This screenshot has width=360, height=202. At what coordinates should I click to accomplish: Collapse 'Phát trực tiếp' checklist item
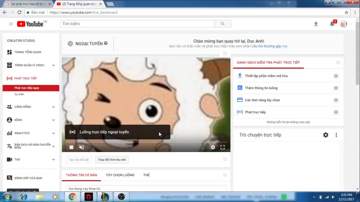[x=336, y=112]
